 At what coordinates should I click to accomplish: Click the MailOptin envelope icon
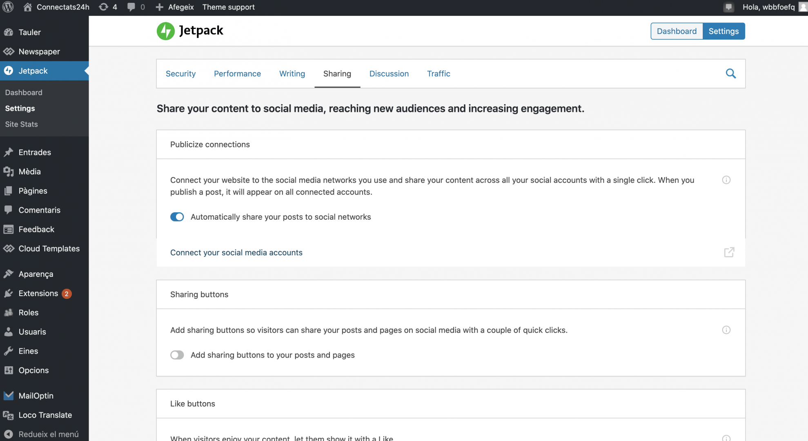[x=9, y=396]
